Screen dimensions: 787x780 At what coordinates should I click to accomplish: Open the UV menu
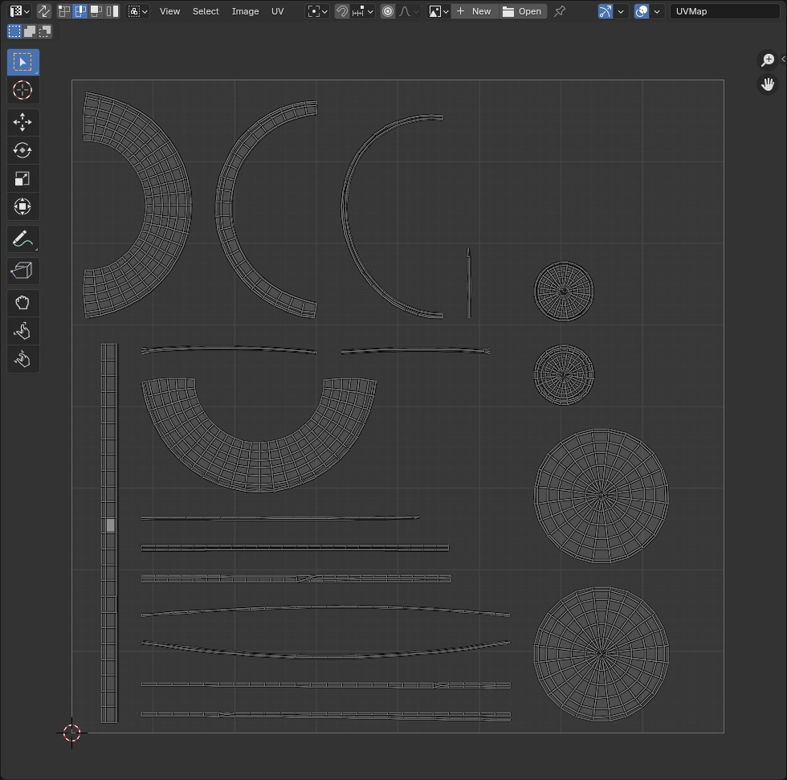[278, 11]
